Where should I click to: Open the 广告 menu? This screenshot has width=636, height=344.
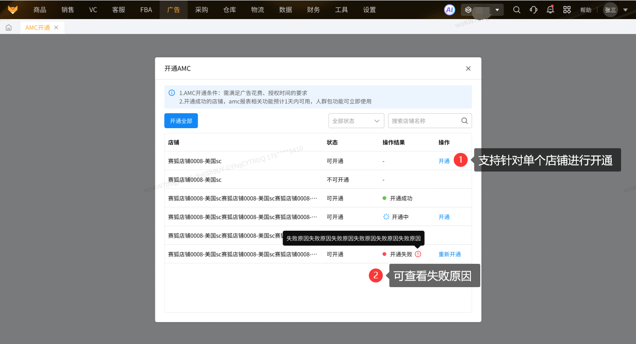point(173,10)
